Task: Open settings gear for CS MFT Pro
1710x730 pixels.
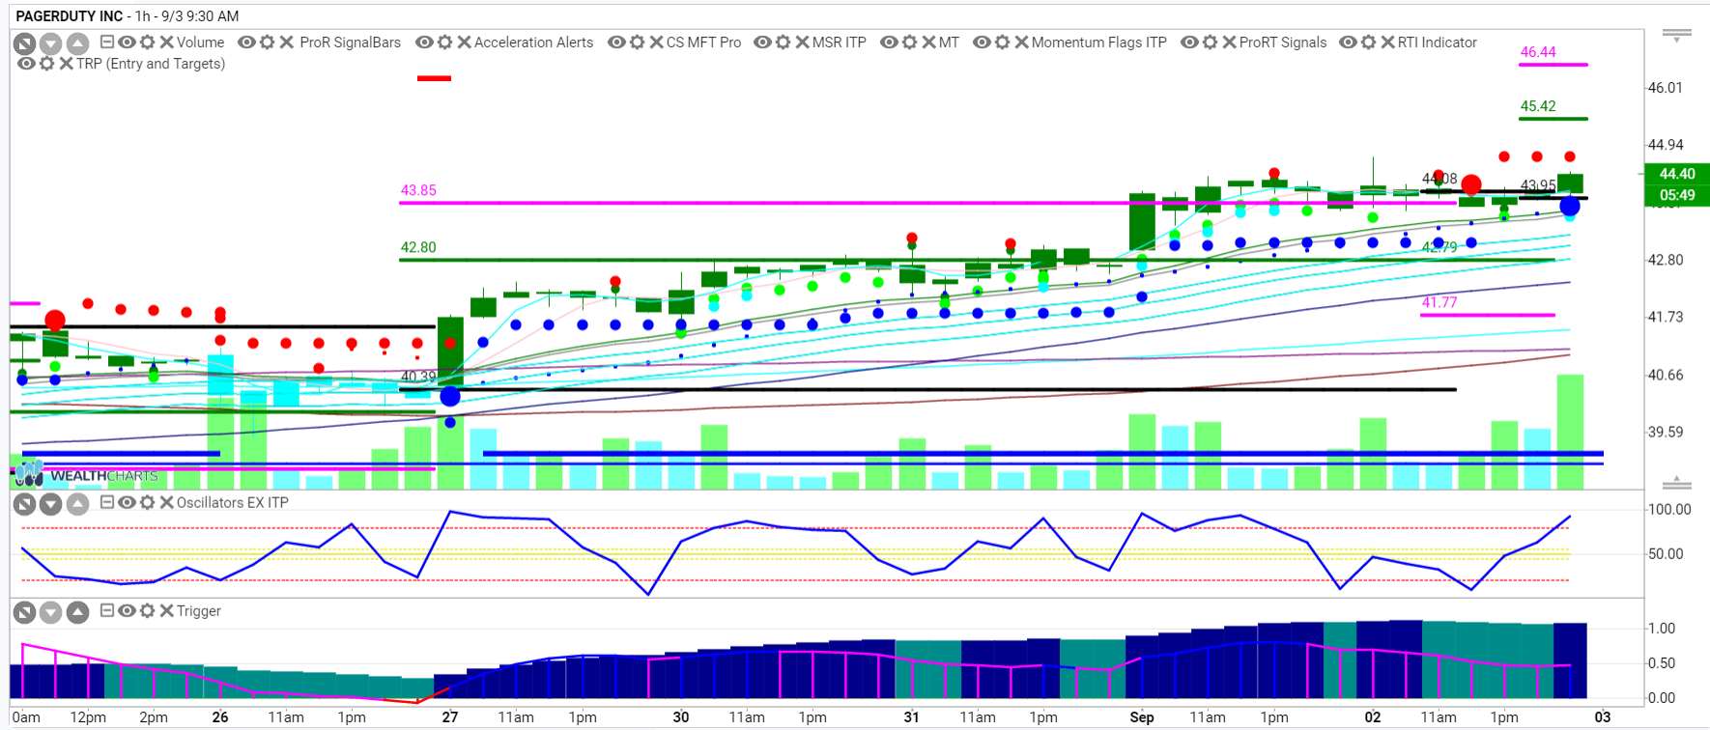Action: (638, 42)
